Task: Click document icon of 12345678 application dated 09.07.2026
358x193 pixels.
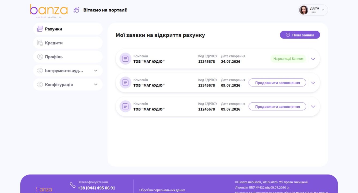Action: pyautogui.click(x=125, y=82)
